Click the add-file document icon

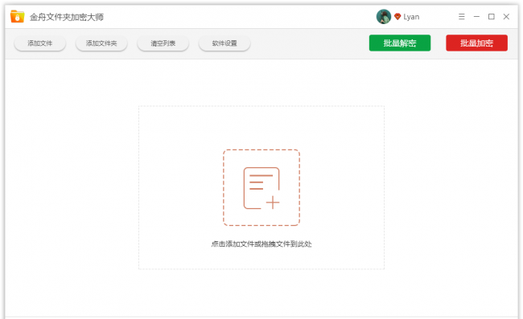click(261, 188)
